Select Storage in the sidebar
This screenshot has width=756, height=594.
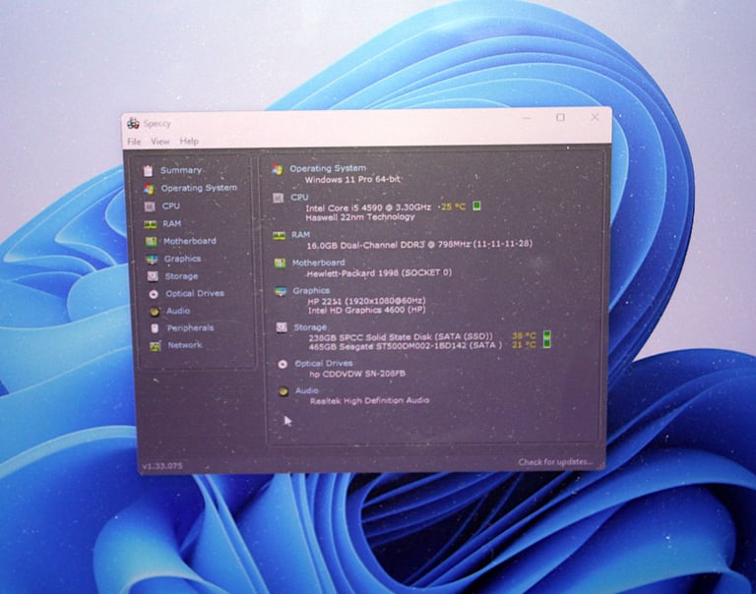181,276
